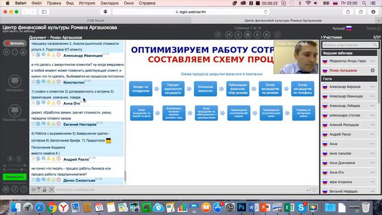Viewport: 382px width, 215px height.
Task: Click the Показать экран screen share icon
Action: click(14, 111)
